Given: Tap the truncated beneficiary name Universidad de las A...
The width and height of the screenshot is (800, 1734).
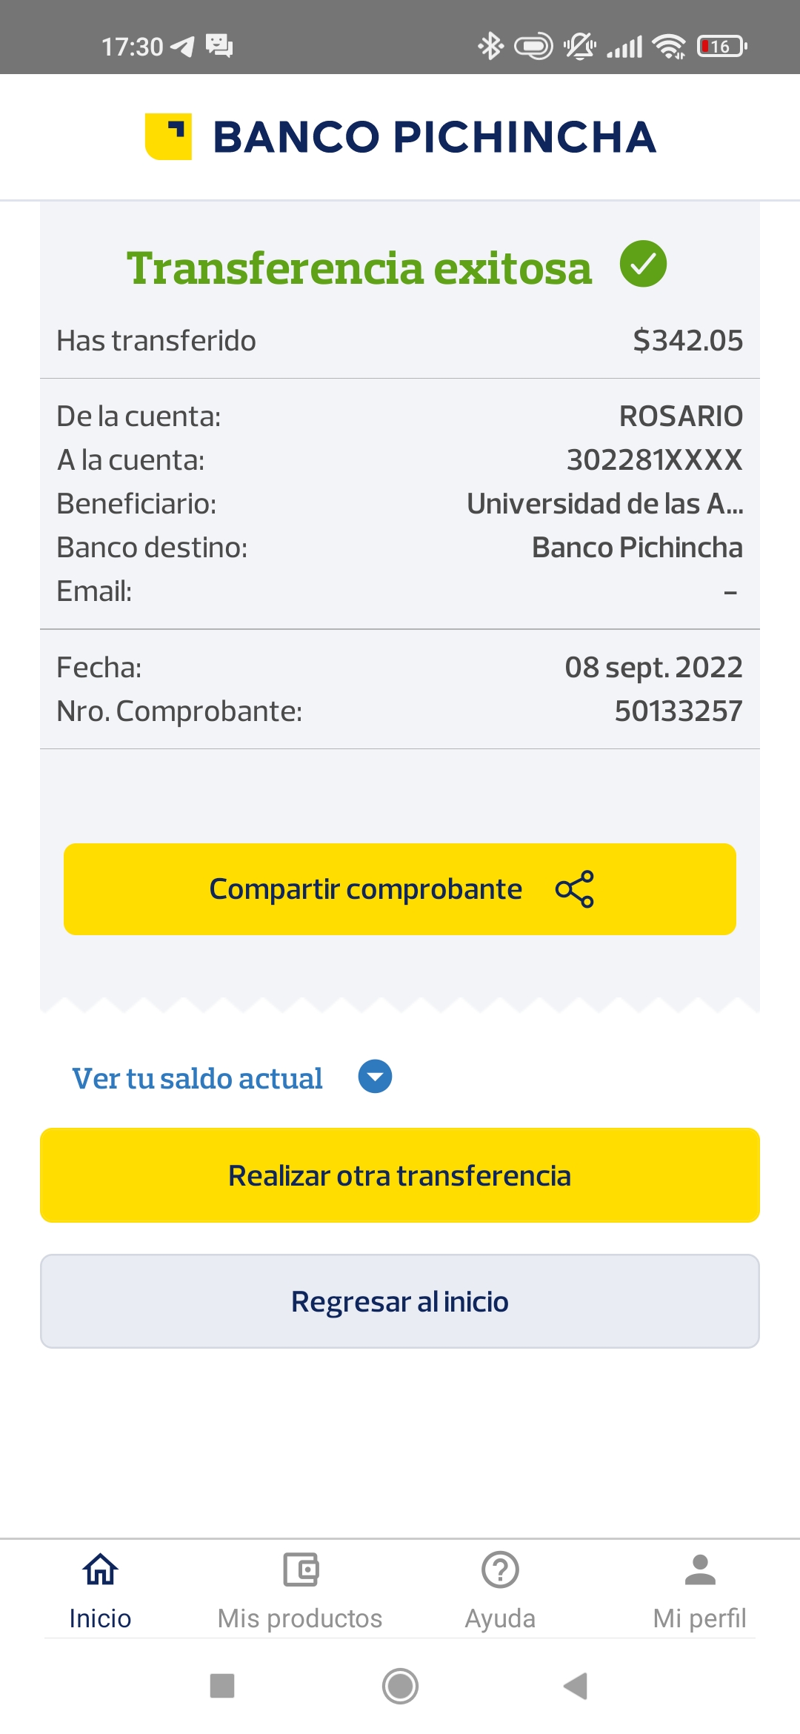Looking at the screenshot, I should pyautogui.click(x=604, y=504).
